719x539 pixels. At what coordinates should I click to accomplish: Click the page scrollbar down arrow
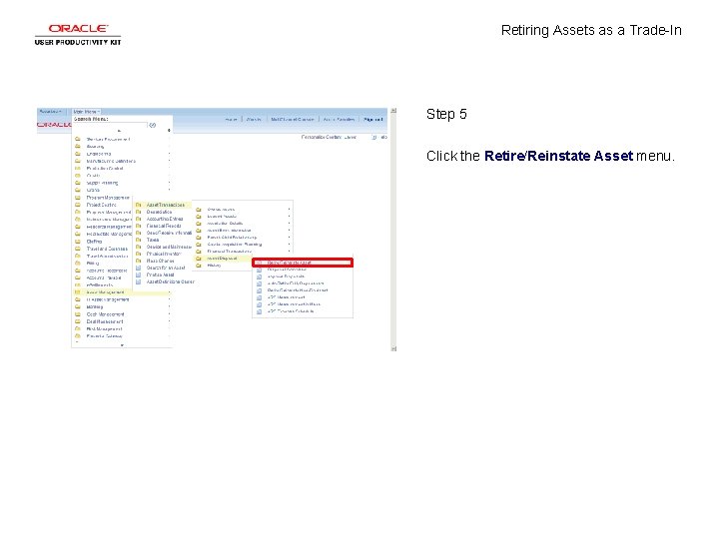point(393,348)
